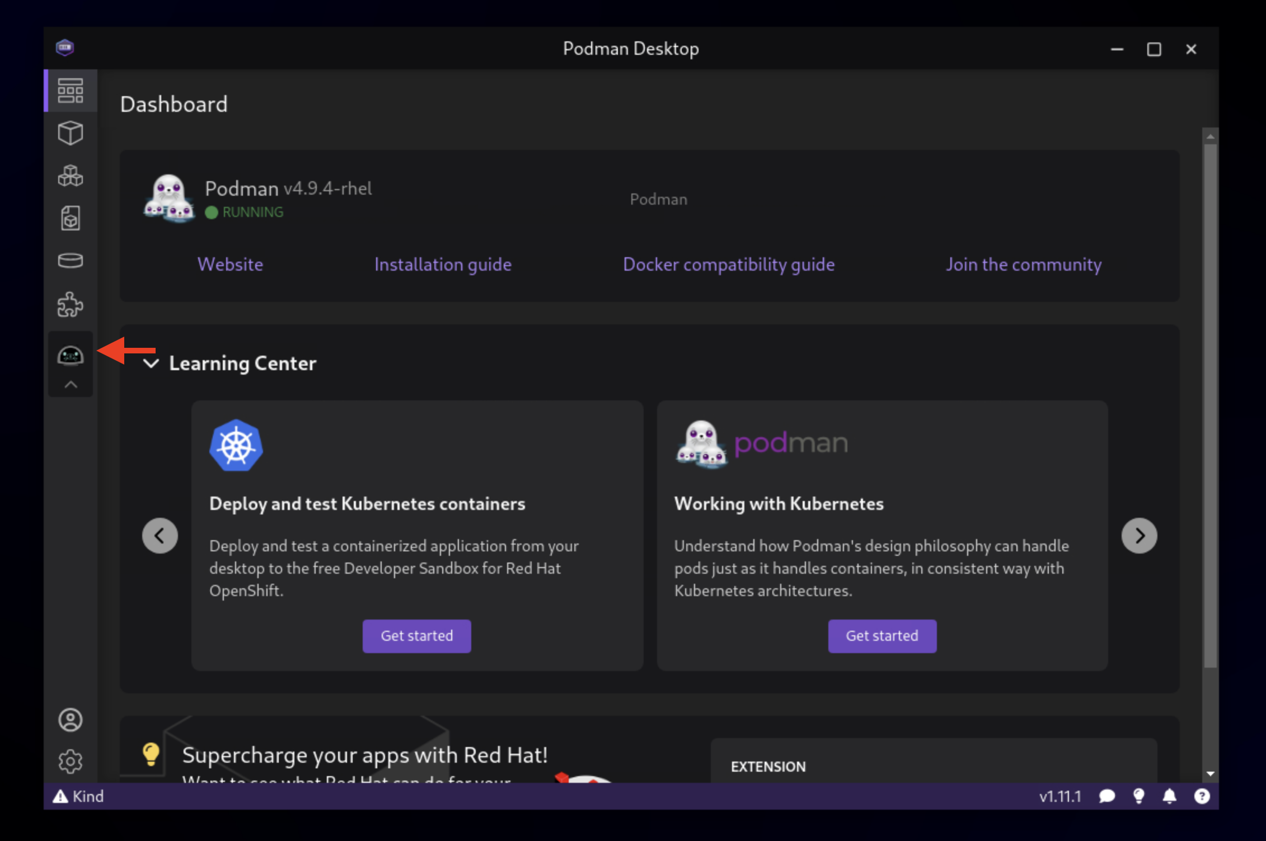Click the scrollbar up arrow
The width and height of the screenshot is (1266, 841).
click(1210, 136)
